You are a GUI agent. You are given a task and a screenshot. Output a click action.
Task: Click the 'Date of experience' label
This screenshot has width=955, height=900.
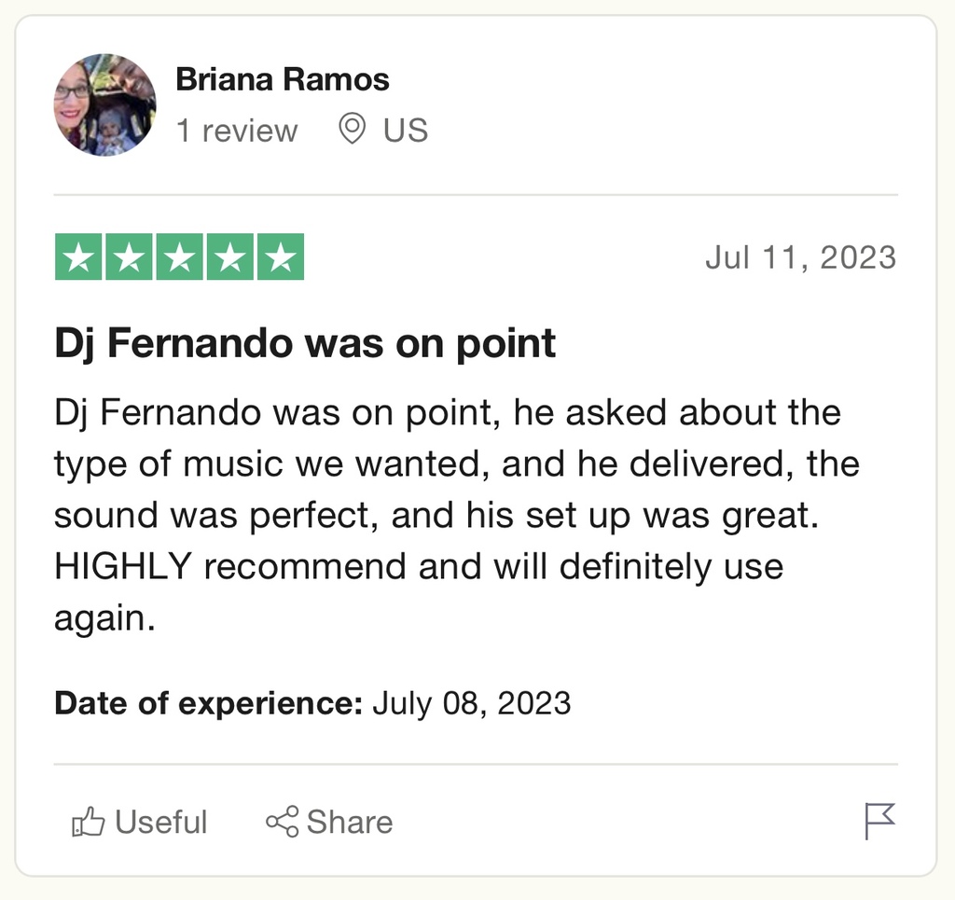coord(208,703)
